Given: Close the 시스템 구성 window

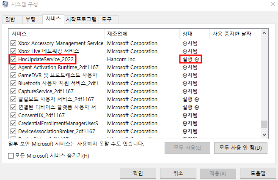Looking at the screenshot, I should pyautogui.click(x=272, y=4).
